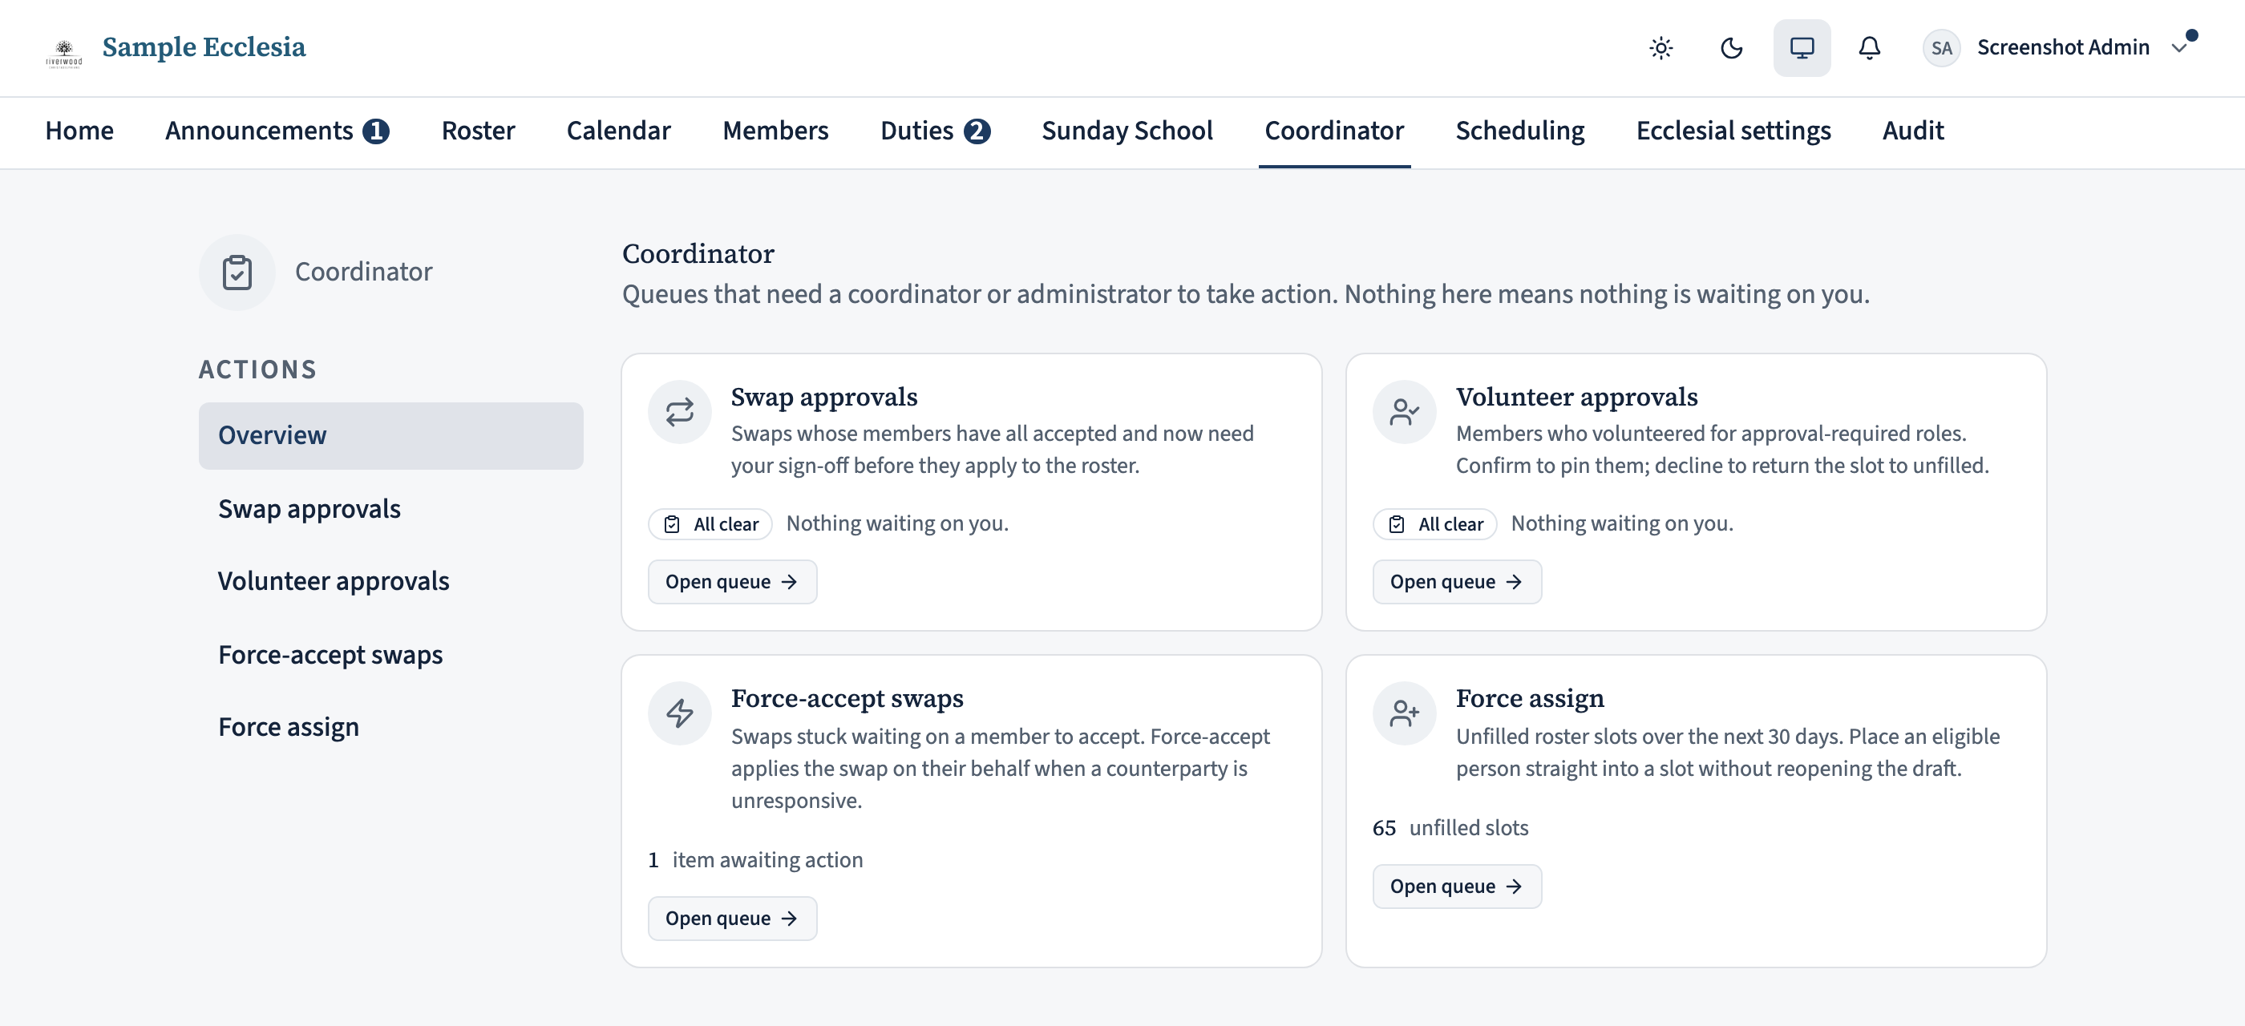Screen dimensions: 2245x1026
Task: Open the Roster tab
Action: [x=478, y=131]
